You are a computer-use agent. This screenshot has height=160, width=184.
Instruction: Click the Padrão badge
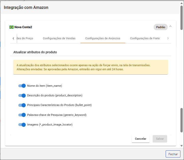(161, 27)
